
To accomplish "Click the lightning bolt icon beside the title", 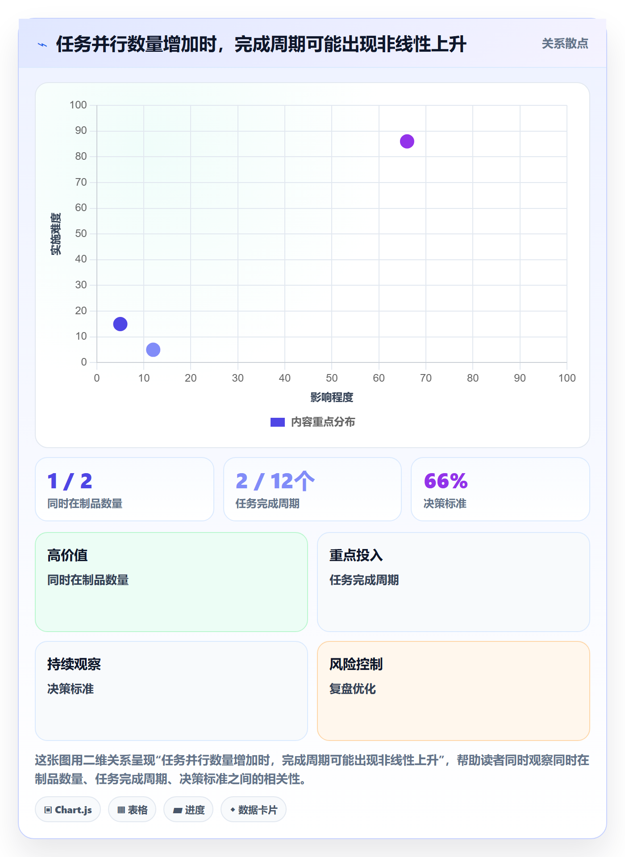I will [42, 45].
